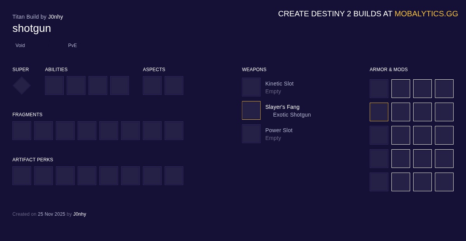Select the PvE tag
The width and height of the screenshot is (466, 241).
72,45
